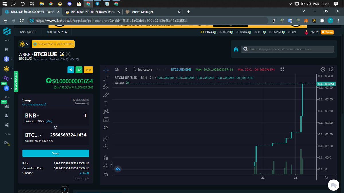Copy the token contract address
The height and width of the screenshot is (193, 344).
67,59
